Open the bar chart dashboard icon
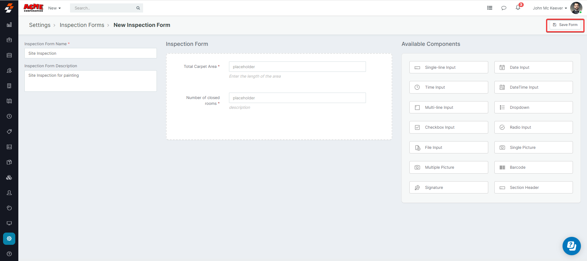 click(9, 25)
